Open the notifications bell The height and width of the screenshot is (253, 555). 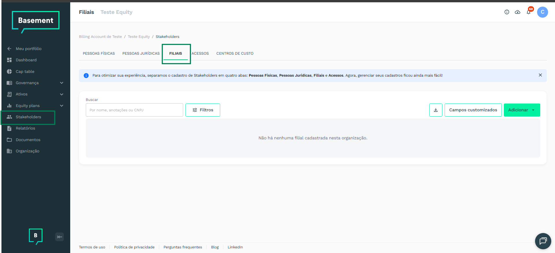(x=528, y=12)
